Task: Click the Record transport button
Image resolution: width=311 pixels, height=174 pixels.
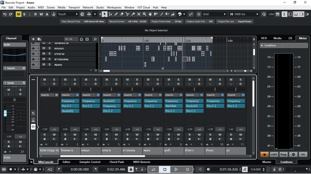Action: click(x=187, y=169)
